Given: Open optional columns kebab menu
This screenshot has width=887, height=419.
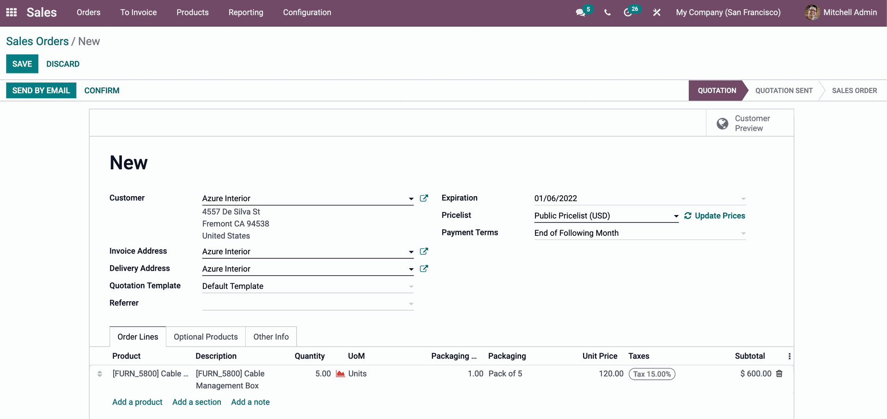Looking at the screenshot, I should (789, 356).
